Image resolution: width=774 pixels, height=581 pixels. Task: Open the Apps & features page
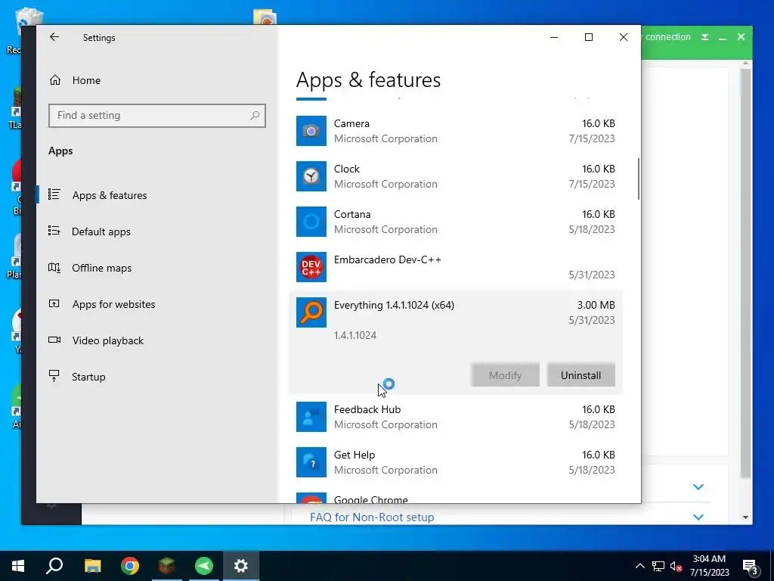(x=110, y=195)
